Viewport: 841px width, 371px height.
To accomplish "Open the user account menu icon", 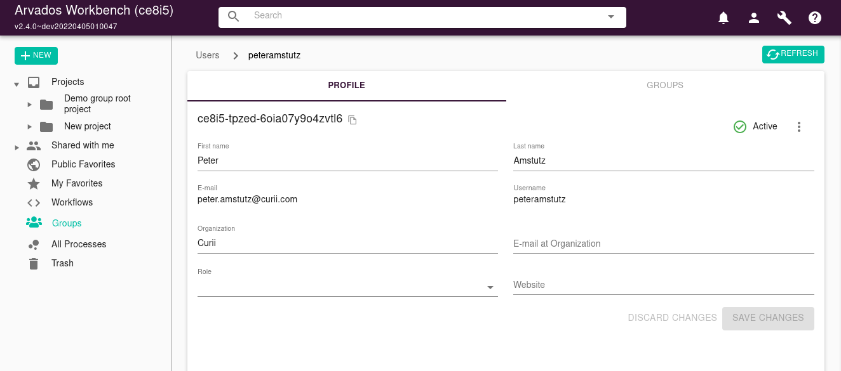I will click(x=754, y=18).
